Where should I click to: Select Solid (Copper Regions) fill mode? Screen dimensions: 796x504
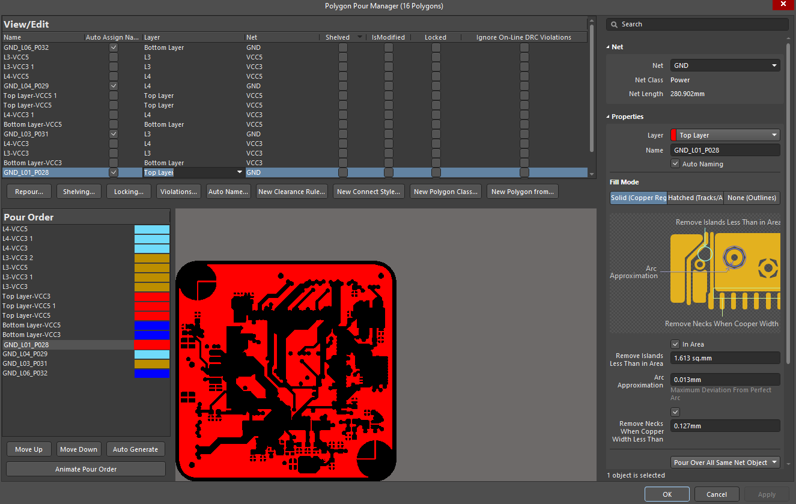click(x=638, y=197)
